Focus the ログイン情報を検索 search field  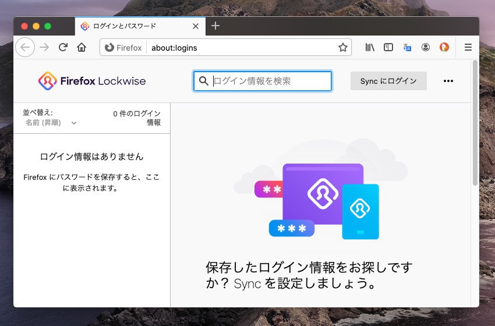click(x=262, y=81)
